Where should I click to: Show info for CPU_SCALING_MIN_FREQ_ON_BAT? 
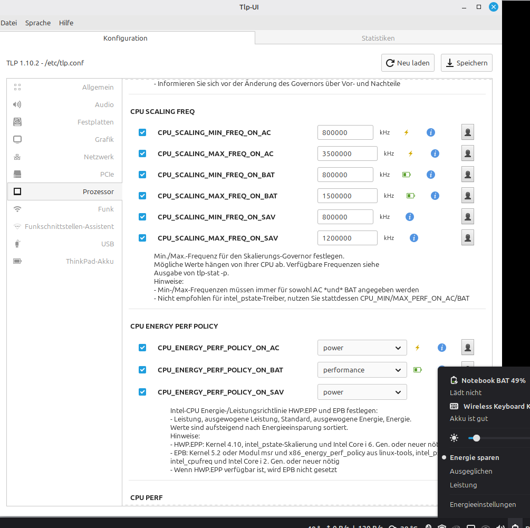point(431,175)
